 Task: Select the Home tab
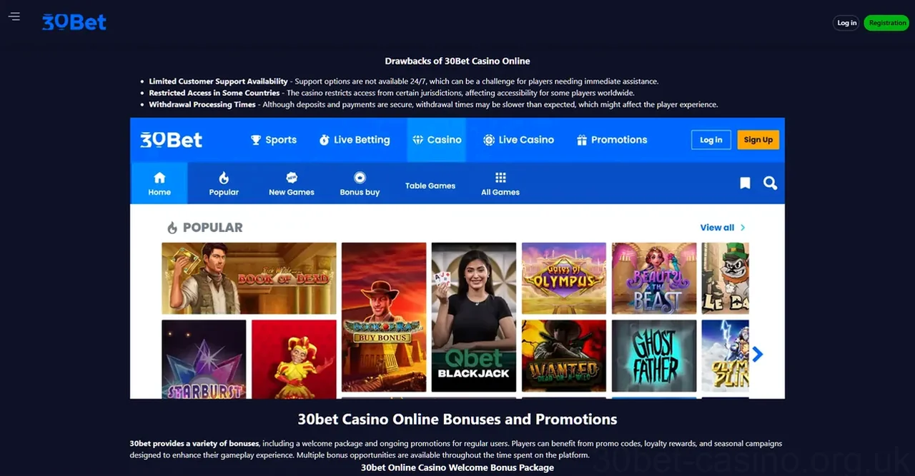click(x=159, y=183)
